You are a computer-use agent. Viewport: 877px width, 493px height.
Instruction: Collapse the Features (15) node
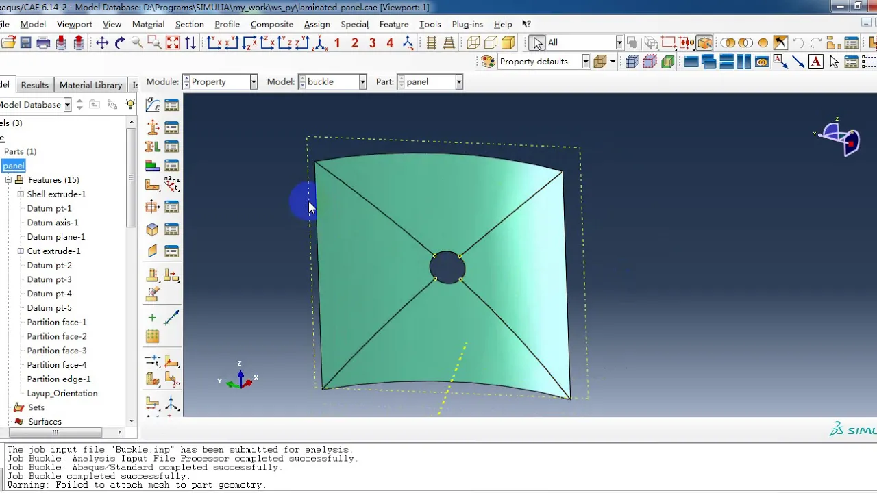[9, 180]
